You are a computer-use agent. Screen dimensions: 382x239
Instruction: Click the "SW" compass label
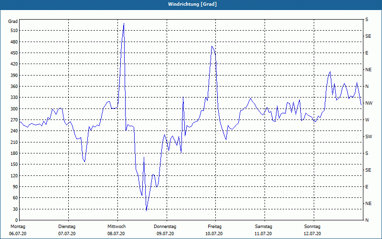[369, 137]
